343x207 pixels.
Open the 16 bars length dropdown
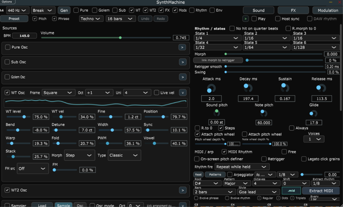pyautogui.click(x=120, y=19)
